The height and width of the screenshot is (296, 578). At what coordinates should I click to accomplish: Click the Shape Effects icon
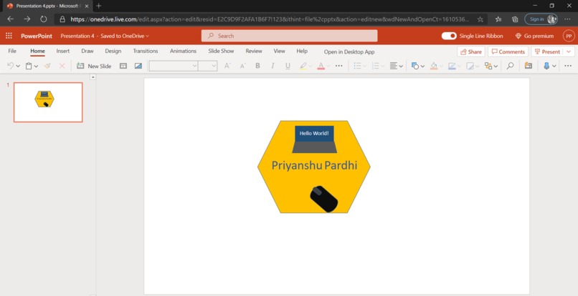click(470, 66)
